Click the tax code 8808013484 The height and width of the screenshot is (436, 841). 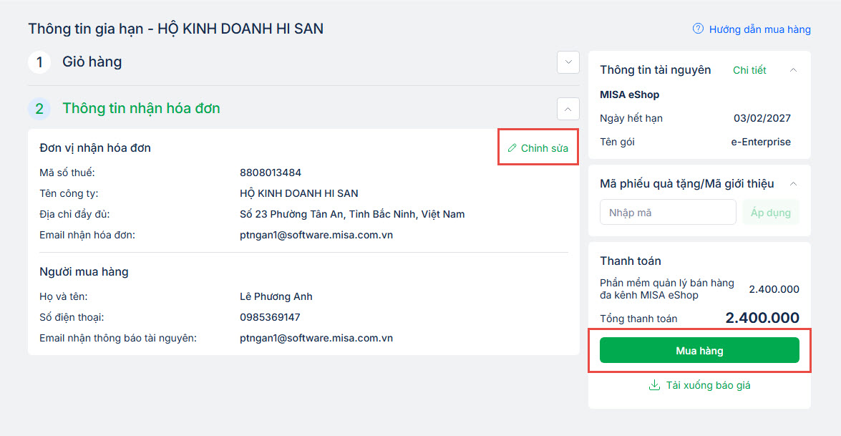point(271,173)
